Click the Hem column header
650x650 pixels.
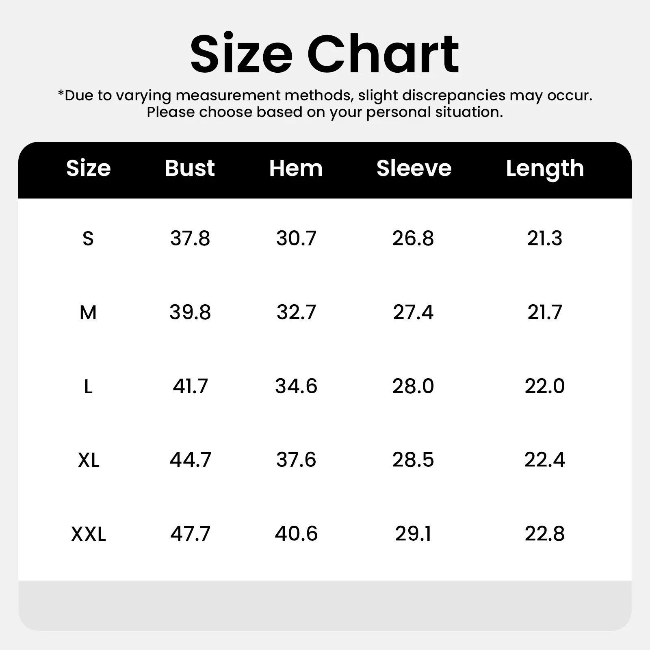(x=296, y=168)
